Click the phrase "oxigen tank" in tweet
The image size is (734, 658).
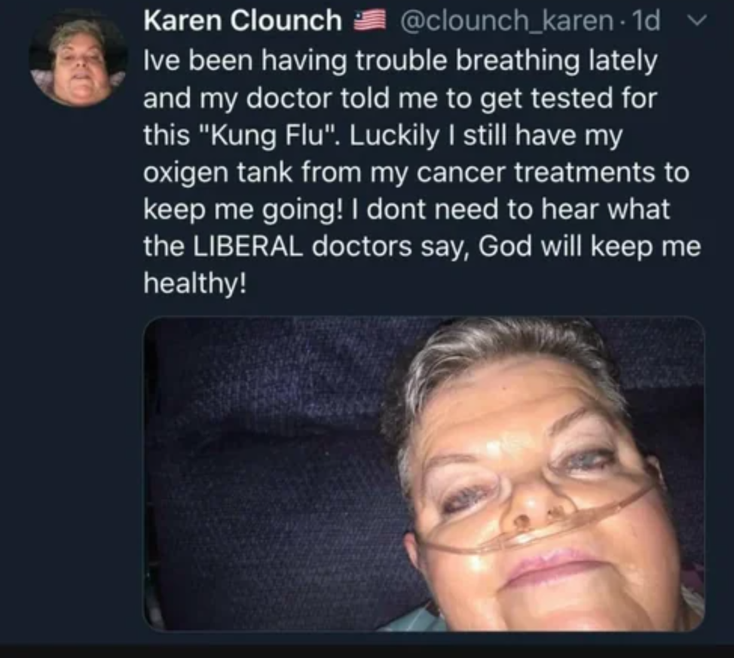(x=218, y=172)
